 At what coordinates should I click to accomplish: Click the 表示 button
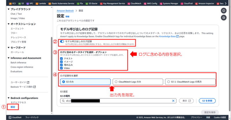pos(186,101)
